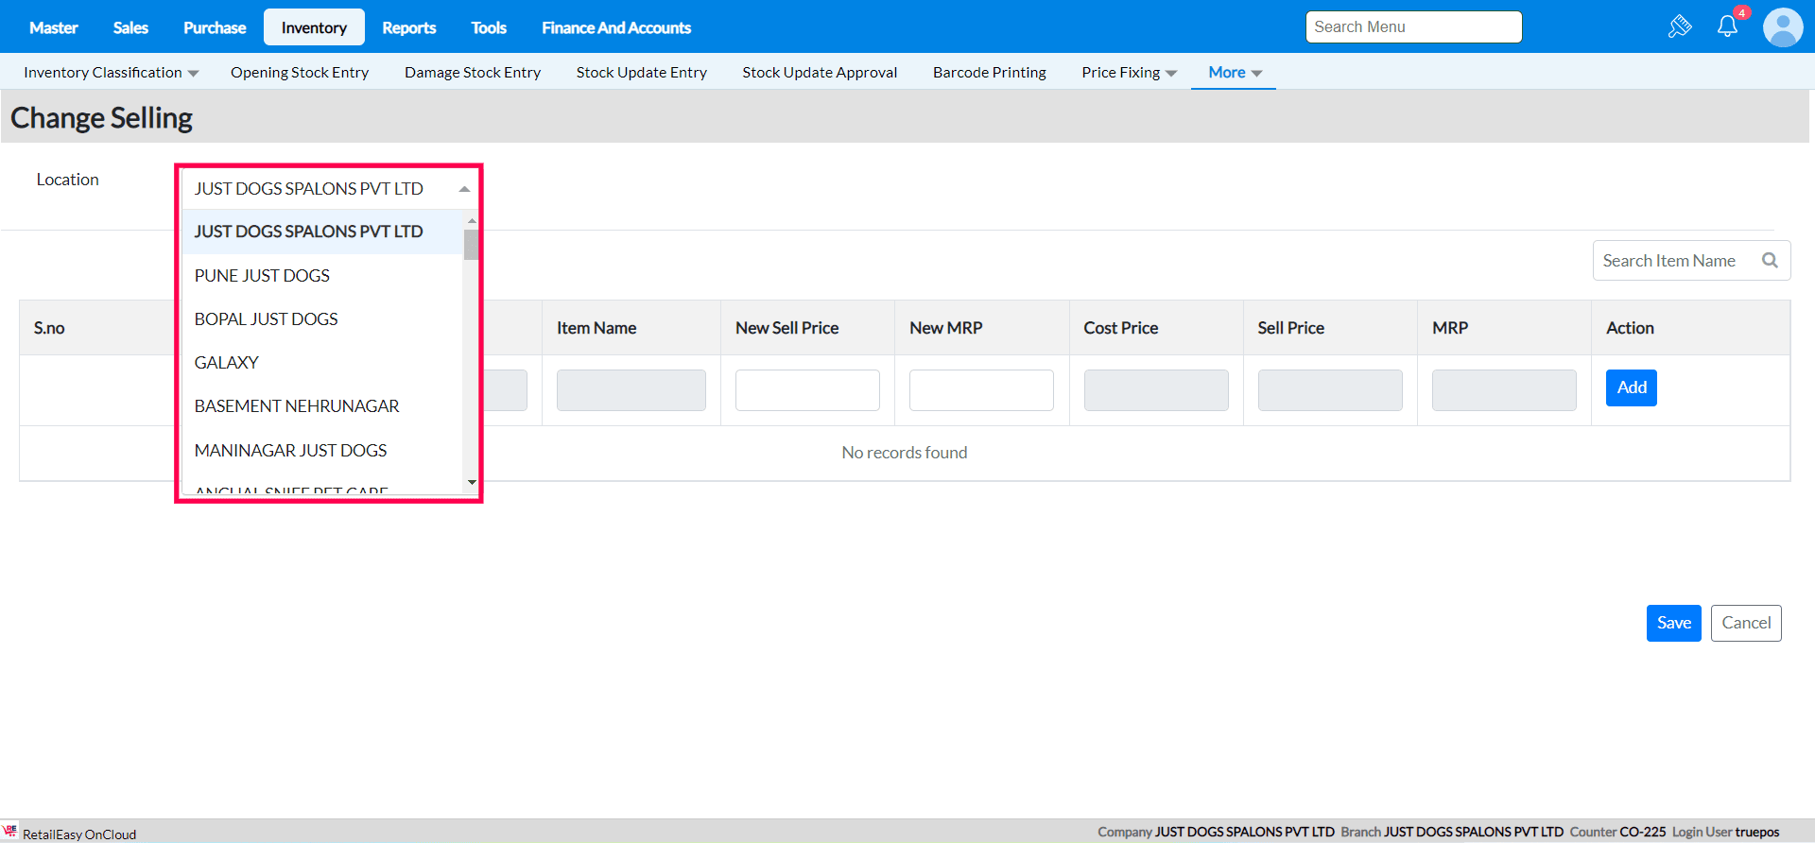Viewport: 1815px width, 843px height.
Task: Click the 'No records found' message
Action: point(905,453)
